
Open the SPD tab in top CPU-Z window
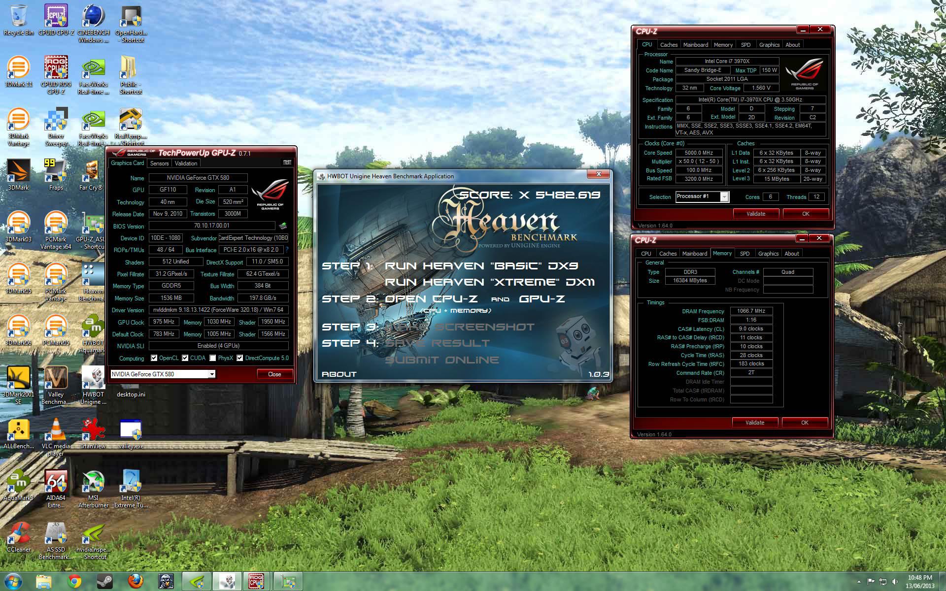(746, 45)
